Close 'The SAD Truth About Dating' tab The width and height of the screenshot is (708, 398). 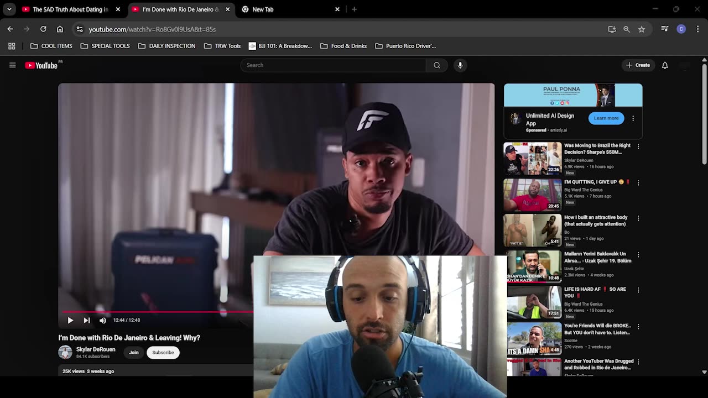[x=118, y=9]
